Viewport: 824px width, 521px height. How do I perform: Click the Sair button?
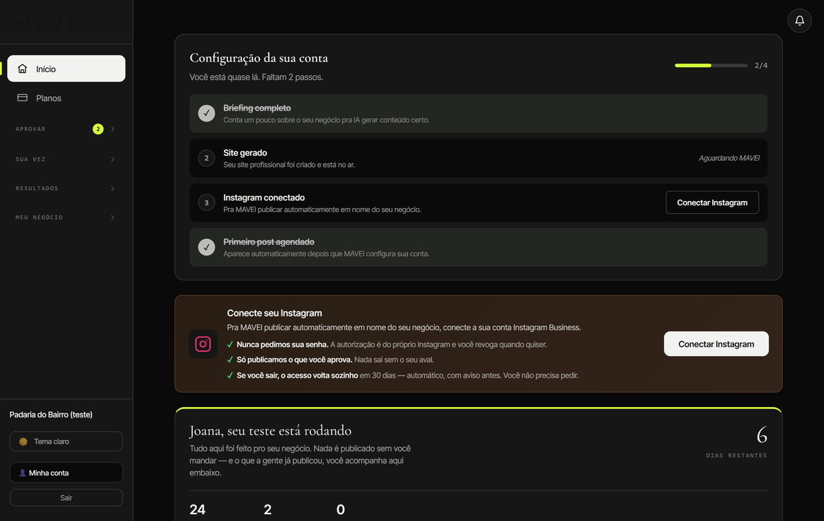point(66,498)
